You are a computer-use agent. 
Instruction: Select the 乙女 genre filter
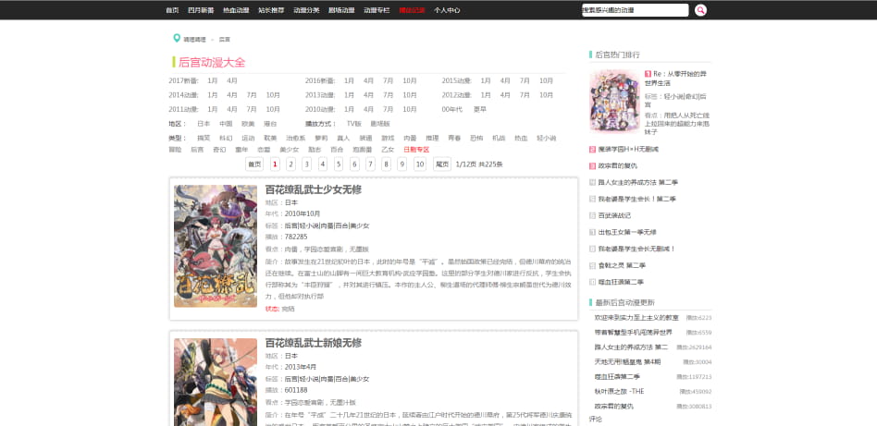pyautogui.click(x=388, y=150)
